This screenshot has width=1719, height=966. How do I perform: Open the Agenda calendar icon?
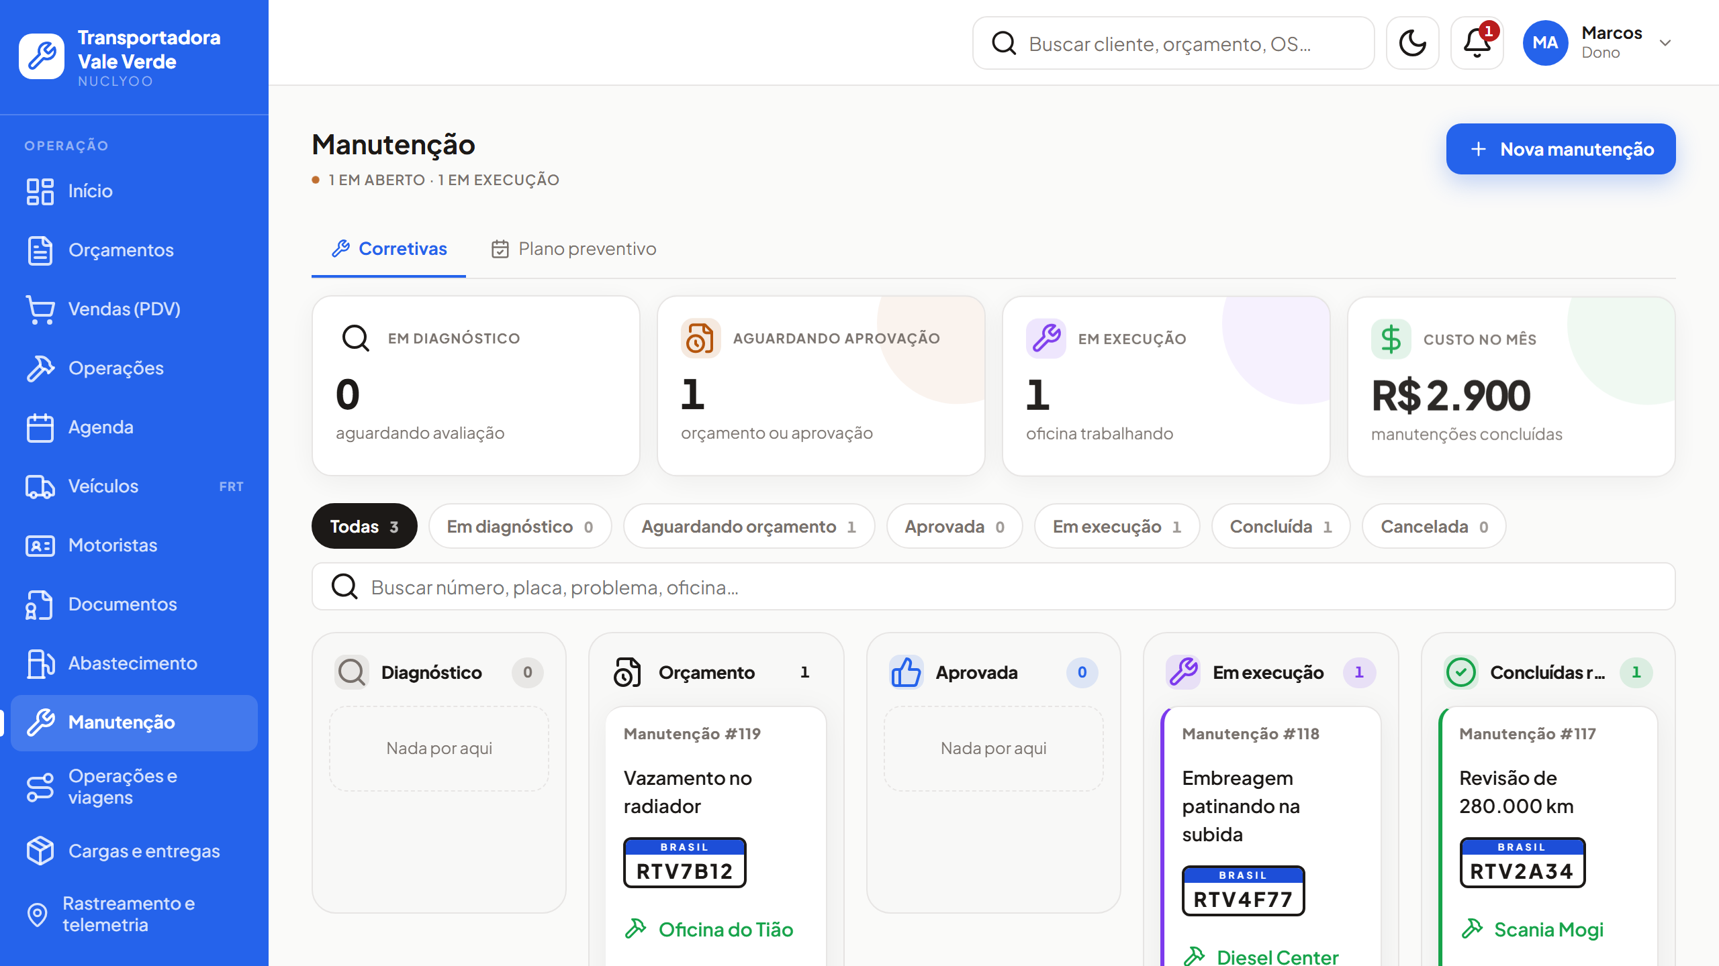[40, 427]
